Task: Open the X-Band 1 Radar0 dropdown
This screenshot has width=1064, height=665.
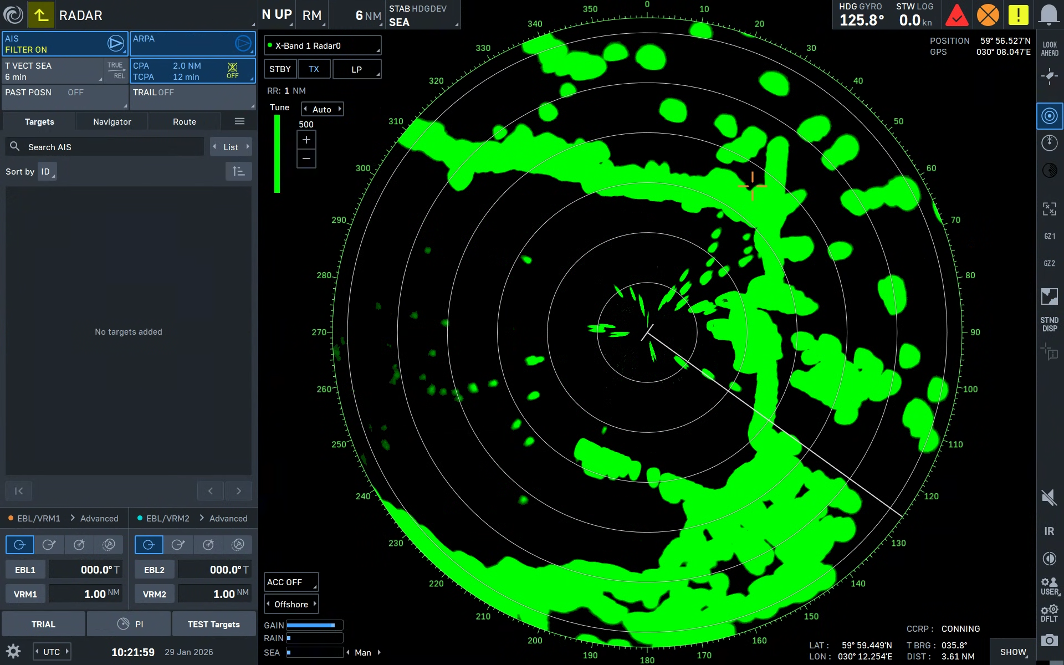Action: [x=322, y=45]
